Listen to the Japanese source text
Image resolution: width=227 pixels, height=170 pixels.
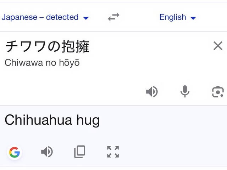click(152, 92)
